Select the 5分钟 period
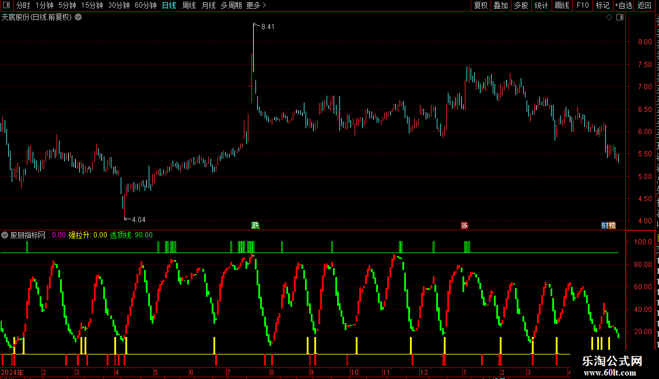Viewport: 659px width, 379px height. (x=67, y=5)
